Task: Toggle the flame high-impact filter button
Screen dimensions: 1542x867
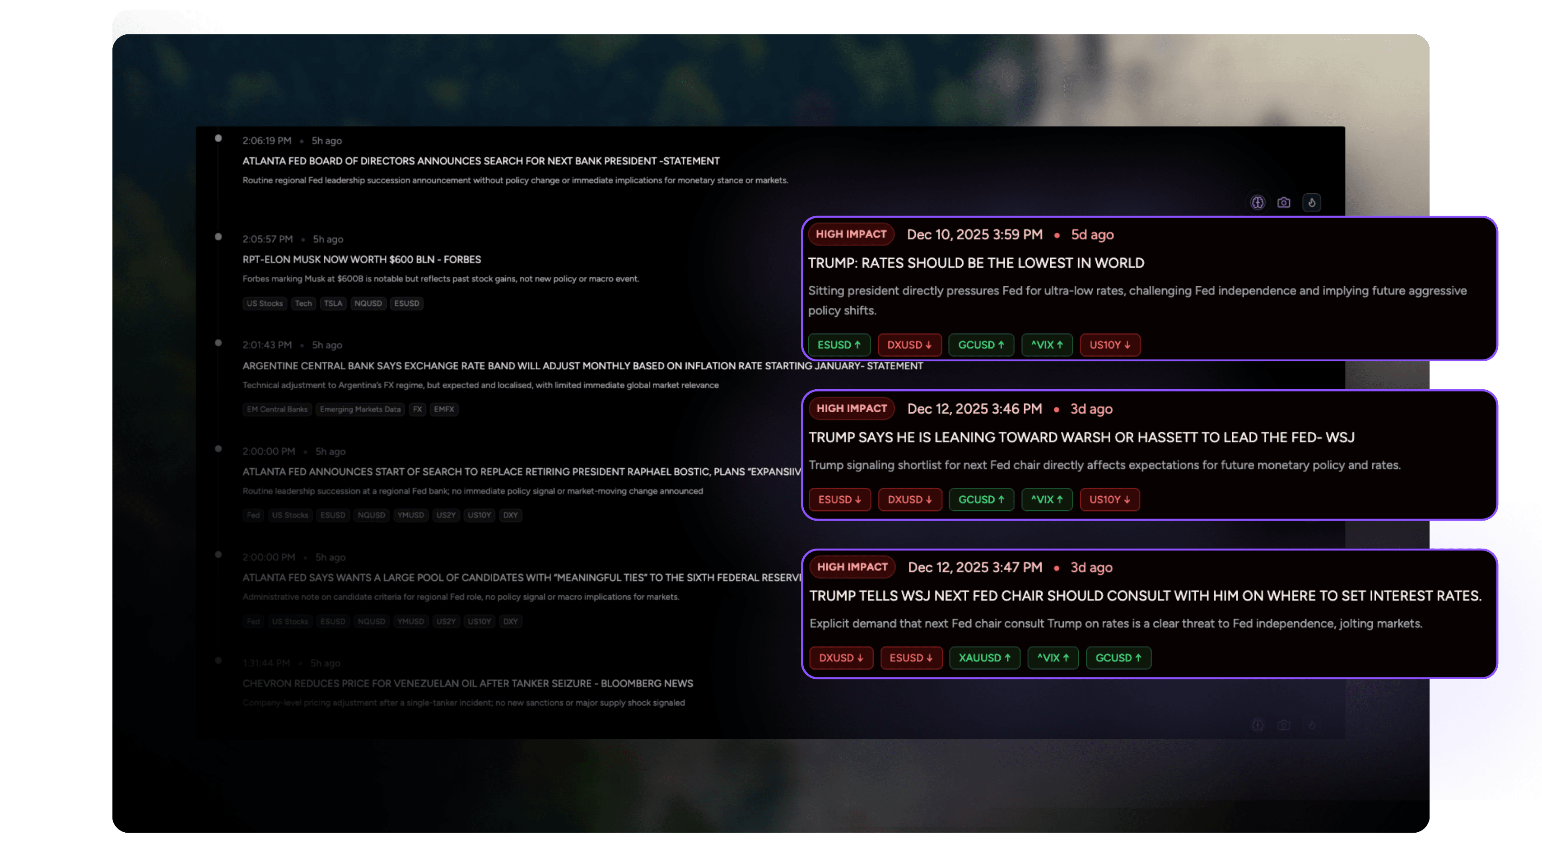Action: click(x=1312, y=202)
